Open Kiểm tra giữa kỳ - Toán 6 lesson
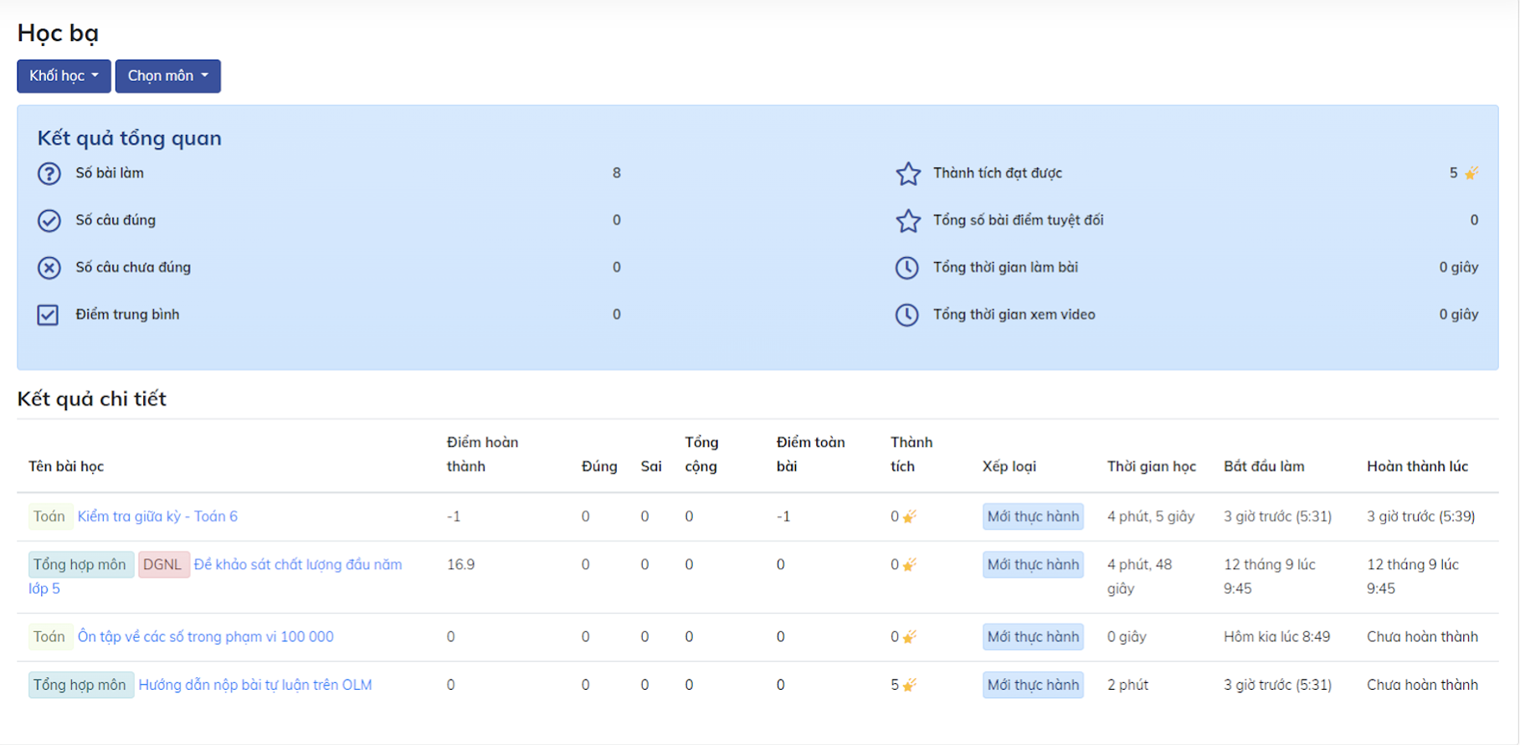The image size is (1520, 745). [157, 516]
